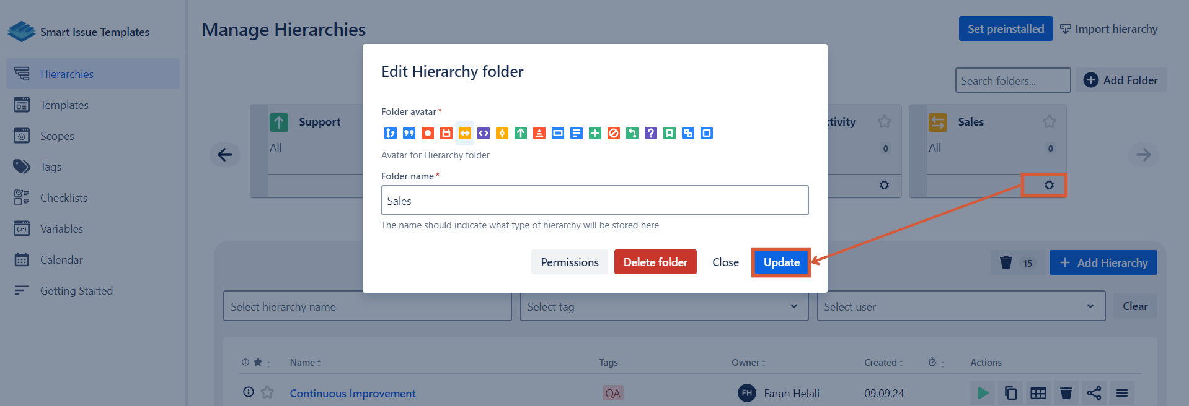Choose the purple code brackets avatar
The width and height of the screenshot is (1189, 406).
(x=483, y=133)
